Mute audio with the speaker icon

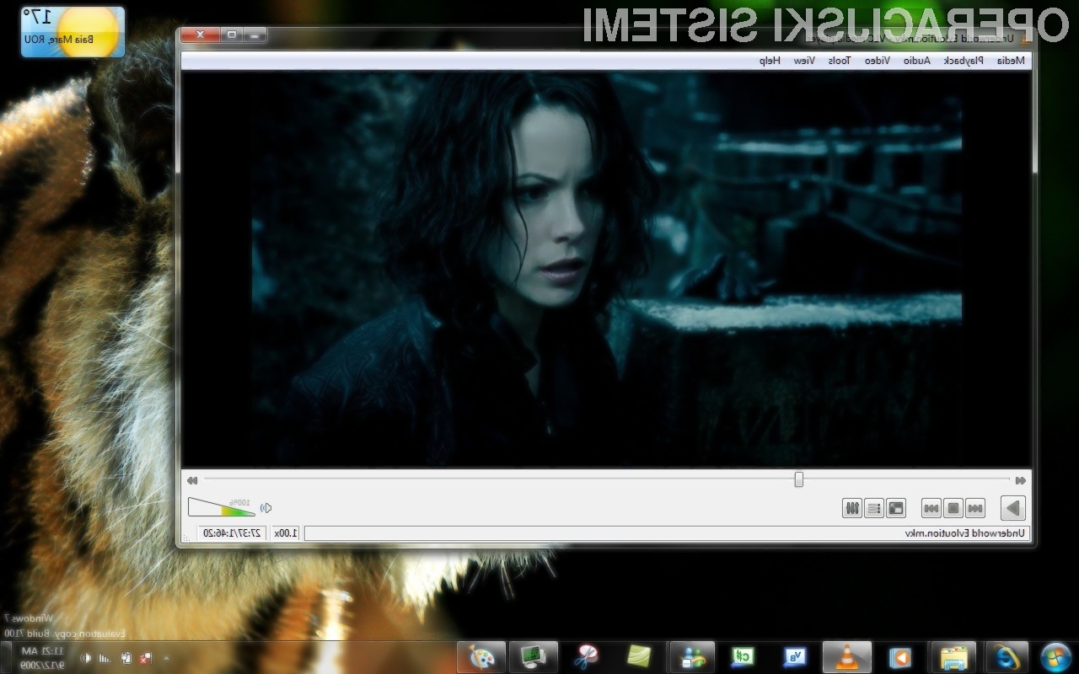pyautogui.click(x=266, y=507)
